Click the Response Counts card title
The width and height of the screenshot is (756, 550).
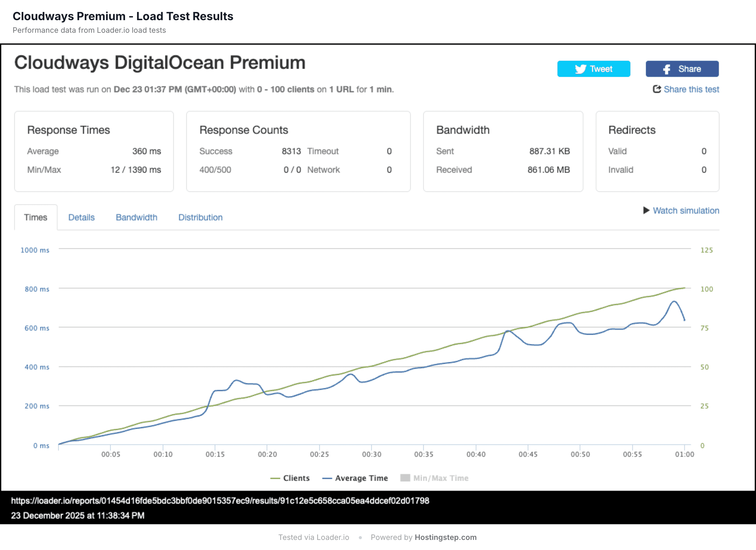click(244, 130)
